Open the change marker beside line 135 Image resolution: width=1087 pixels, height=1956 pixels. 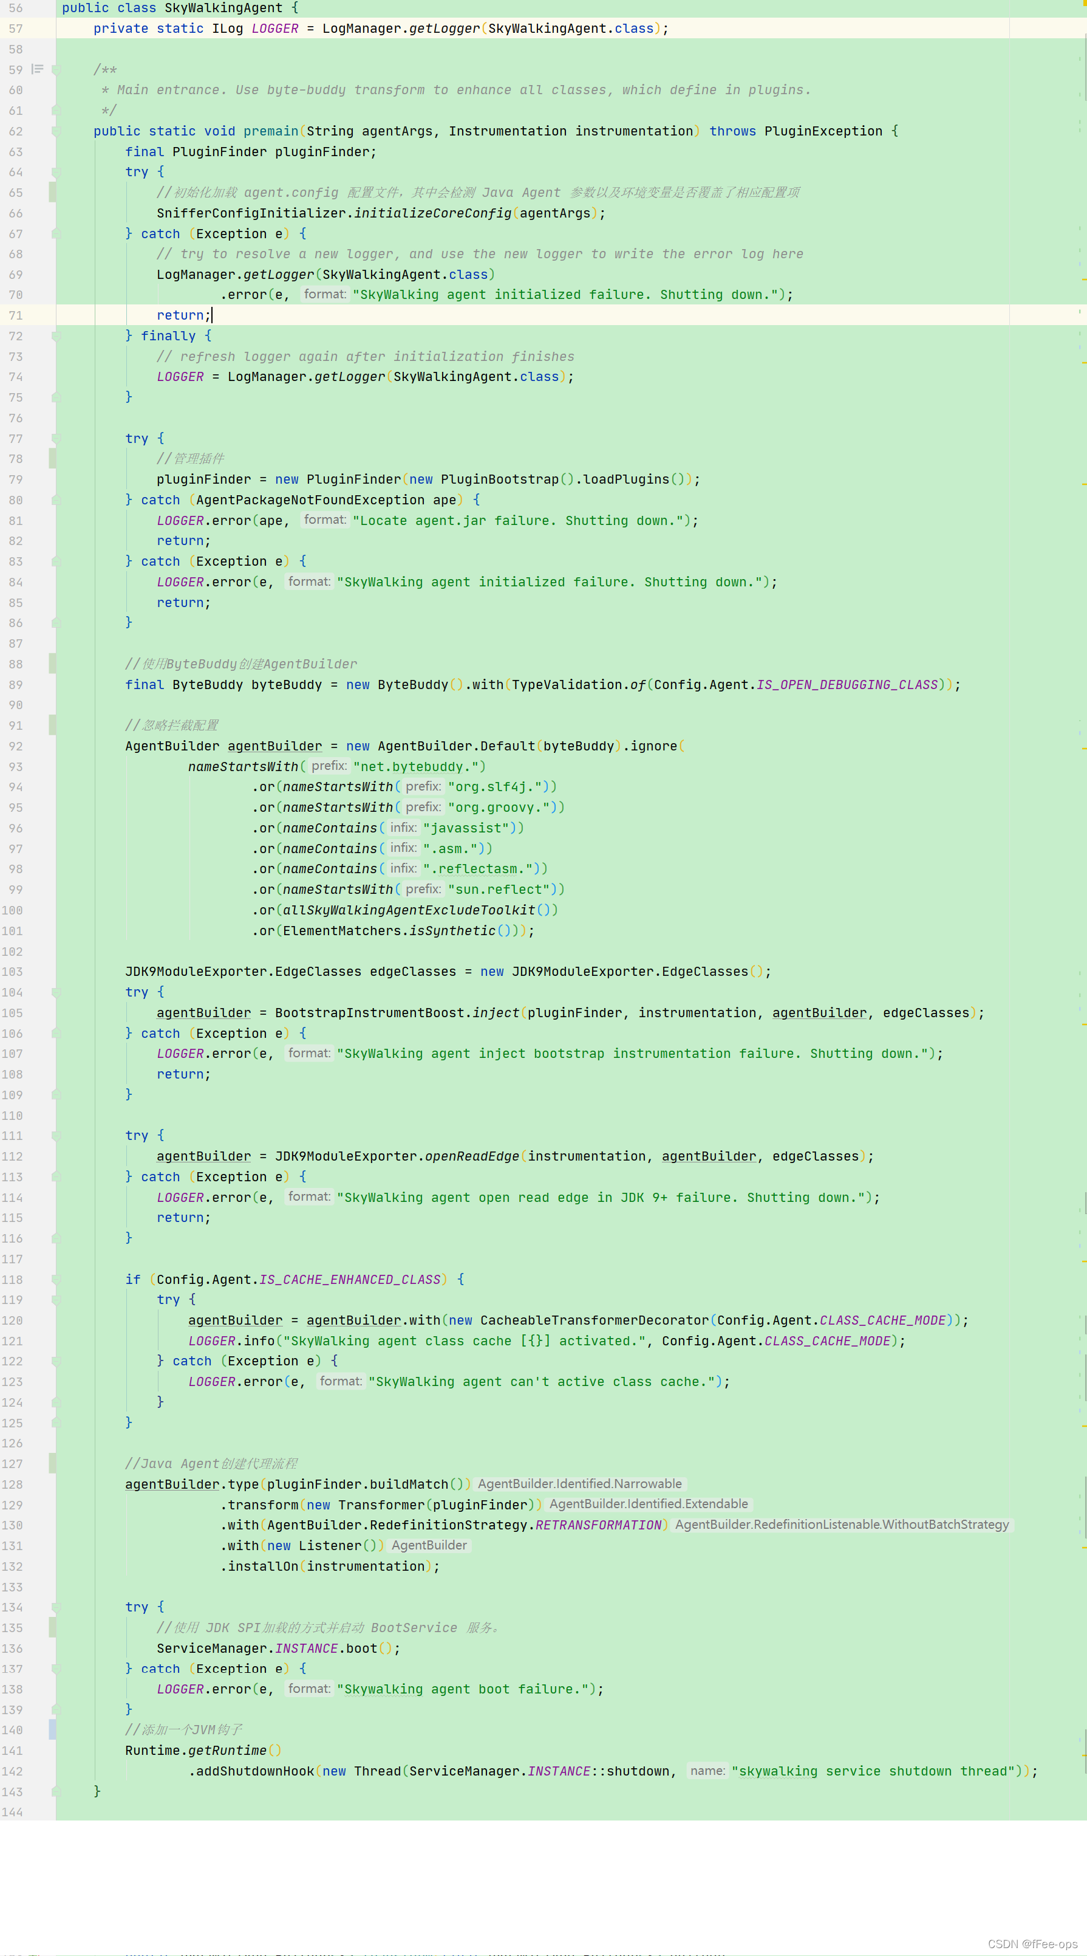tap(52, 1627)
